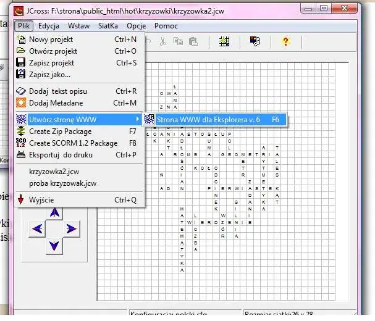Click the Otwórz projekt folder icon
Image resolution: width=375 pixels, height=321 pixels.
pos(21,51)
